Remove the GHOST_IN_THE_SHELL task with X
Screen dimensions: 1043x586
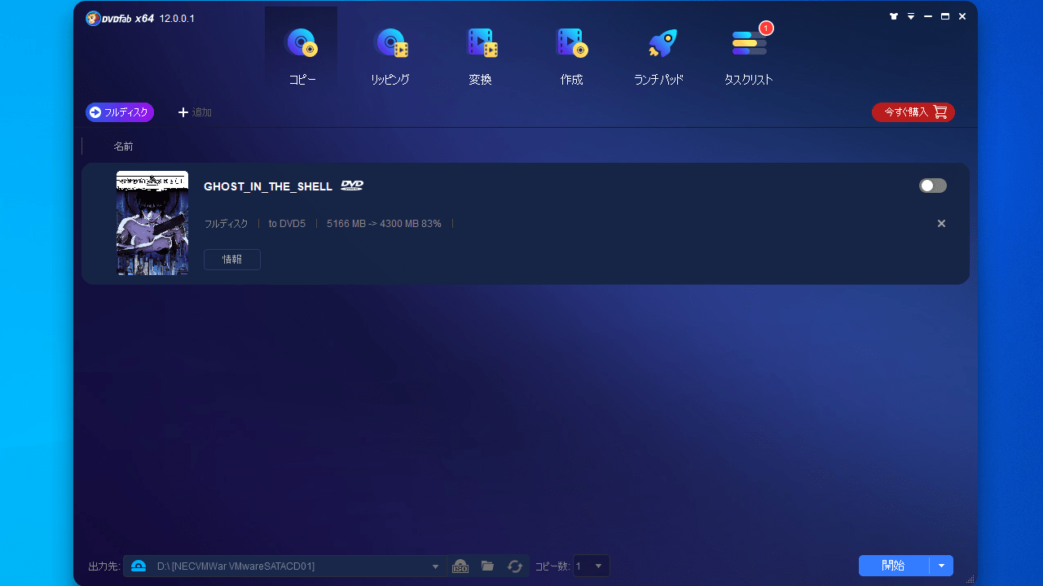point(941,224)
